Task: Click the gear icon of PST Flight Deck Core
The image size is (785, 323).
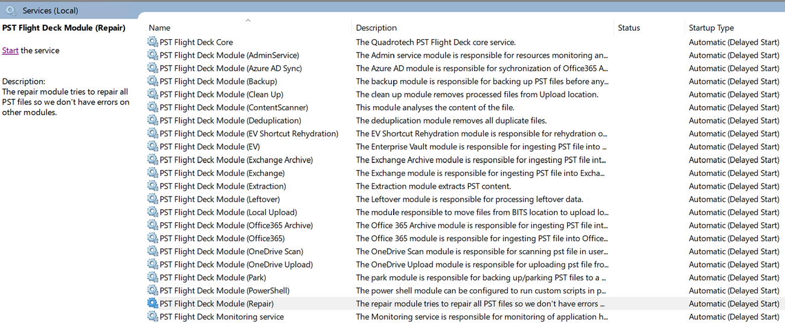Action: point(153,42)
